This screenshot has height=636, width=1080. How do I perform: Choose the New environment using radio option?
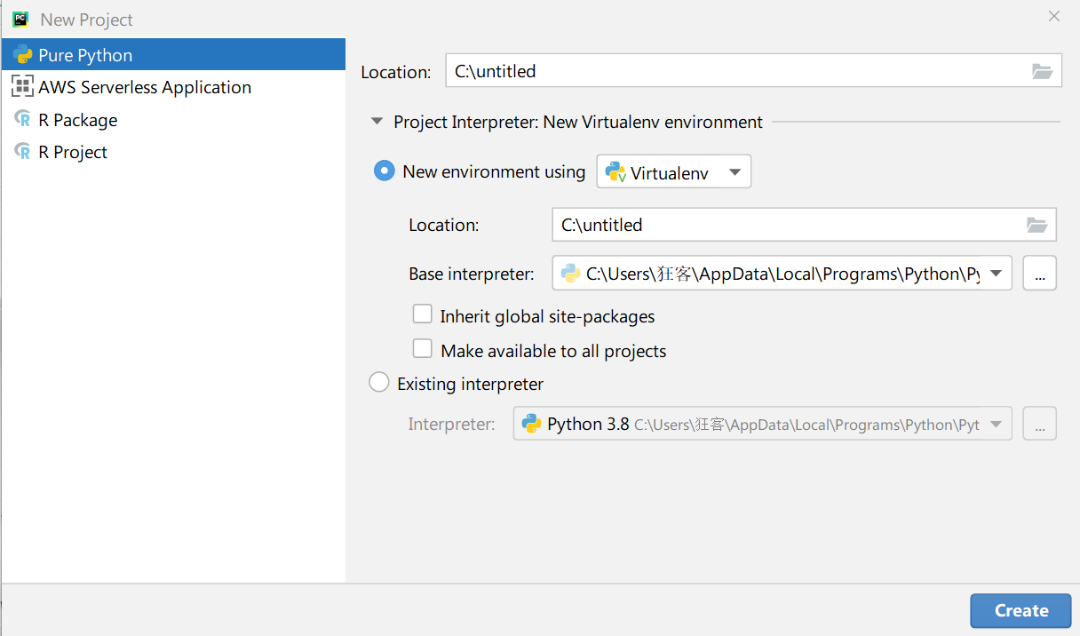[x=384, y=171]
